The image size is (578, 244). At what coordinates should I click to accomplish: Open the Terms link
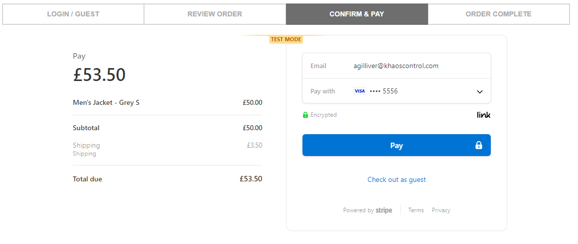(416, 210)
